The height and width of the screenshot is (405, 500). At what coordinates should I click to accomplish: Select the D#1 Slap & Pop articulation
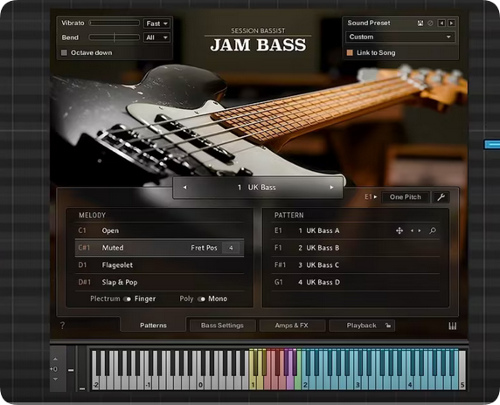(x=159, y=282)
